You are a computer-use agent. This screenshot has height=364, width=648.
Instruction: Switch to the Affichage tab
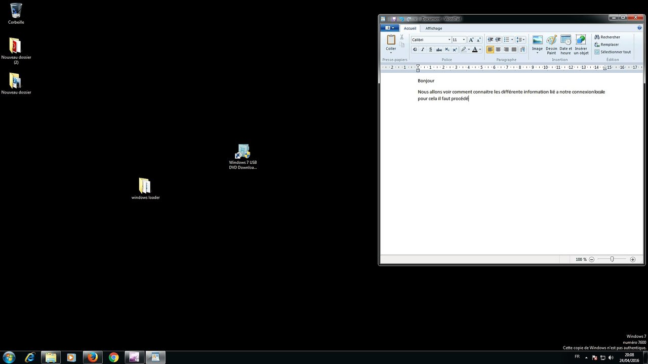[x=434, y=28]
